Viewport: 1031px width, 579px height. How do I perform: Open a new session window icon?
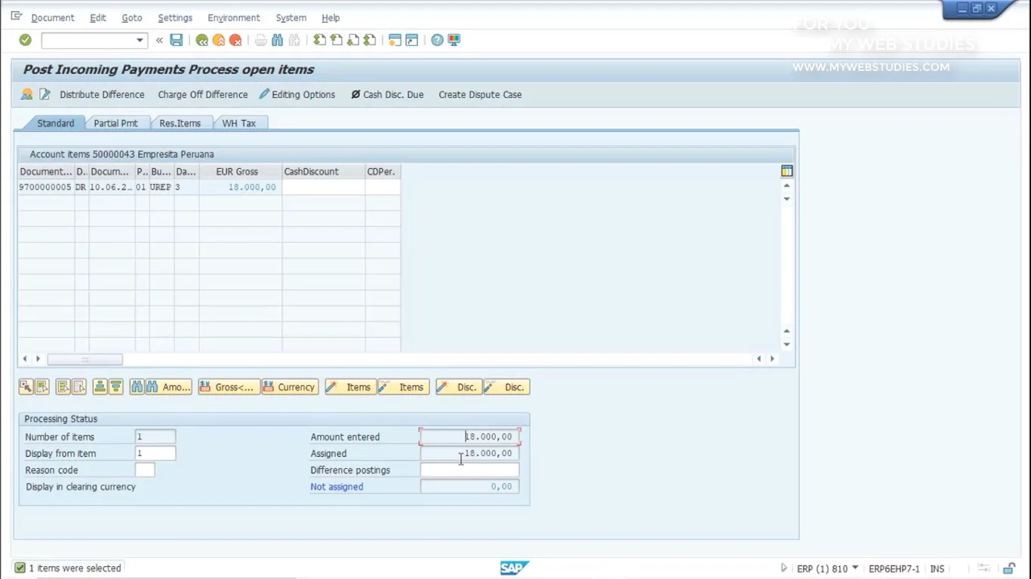pos(395,40)
